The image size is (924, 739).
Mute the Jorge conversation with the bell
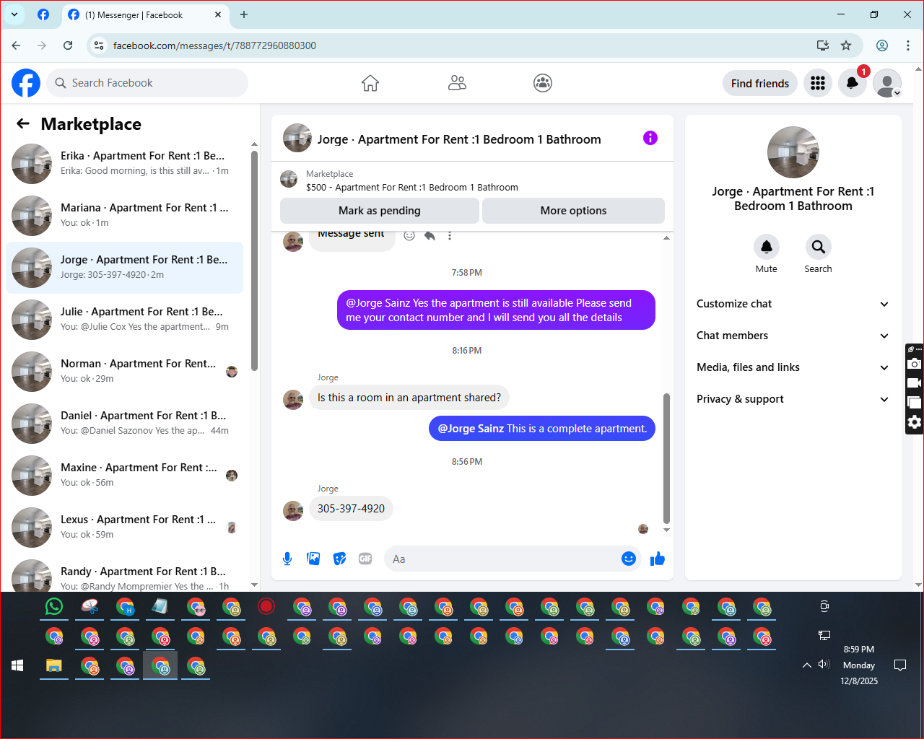(767, 247)
